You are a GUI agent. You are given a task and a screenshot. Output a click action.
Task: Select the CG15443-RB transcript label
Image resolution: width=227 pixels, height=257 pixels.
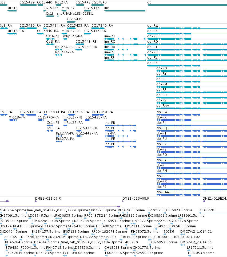(x=86, y=41)
